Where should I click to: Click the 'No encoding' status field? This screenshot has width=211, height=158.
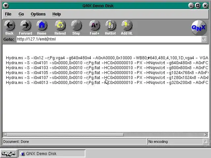click(175, 142)
